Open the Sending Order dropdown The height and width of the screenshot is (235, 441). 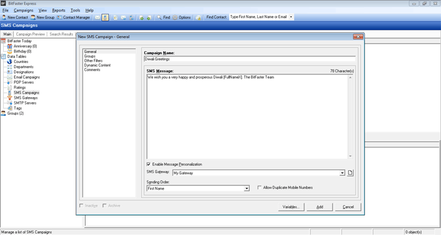point(246,188)
